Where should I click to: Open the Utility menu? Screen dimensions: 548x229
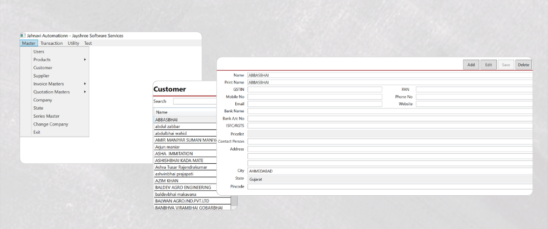click(x=73, y=43)
